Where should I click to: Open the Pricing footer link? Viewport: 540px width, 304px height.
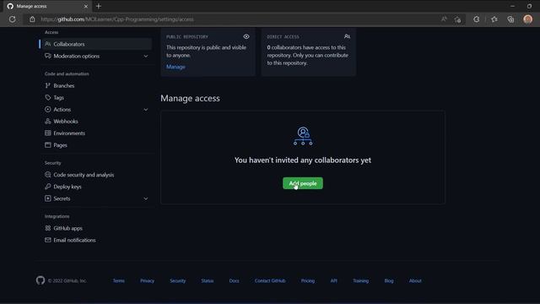tap(308, 281)
